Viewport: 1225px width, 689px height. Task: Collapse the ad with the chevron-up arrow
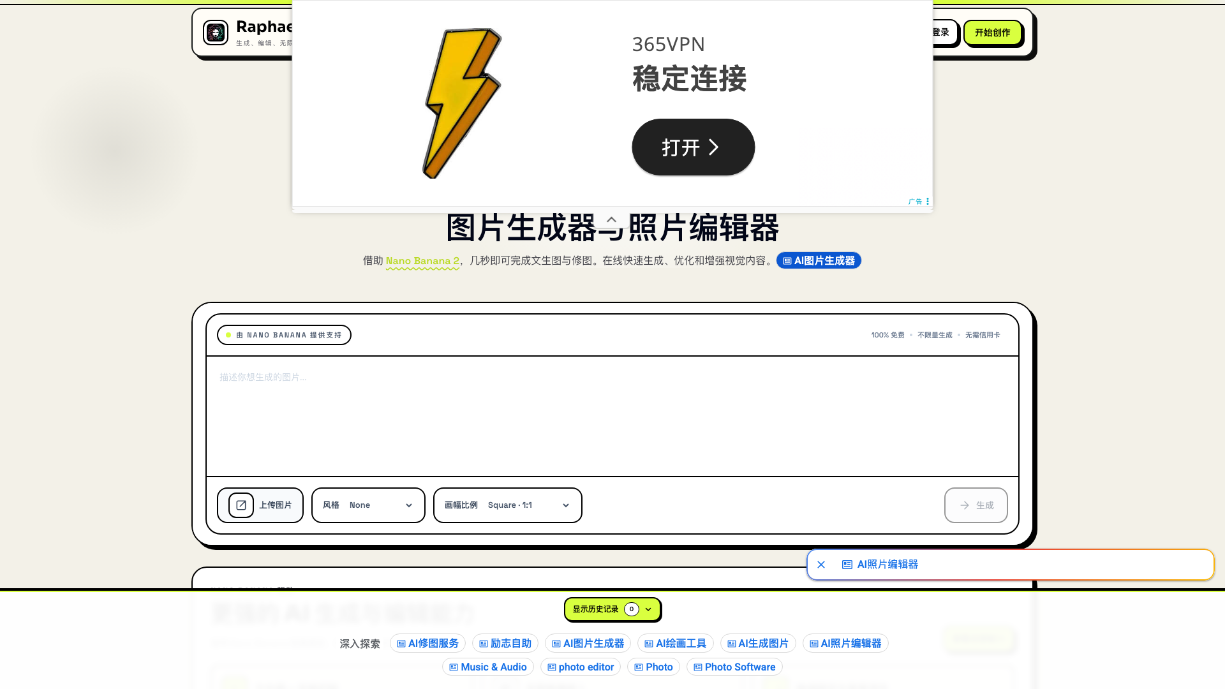611,219
